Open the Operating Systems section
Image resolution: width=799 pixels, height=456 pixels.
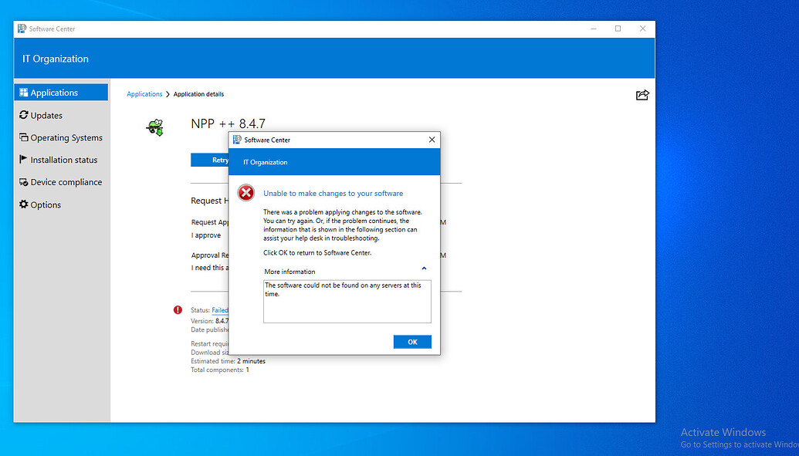tap(66, 137)
